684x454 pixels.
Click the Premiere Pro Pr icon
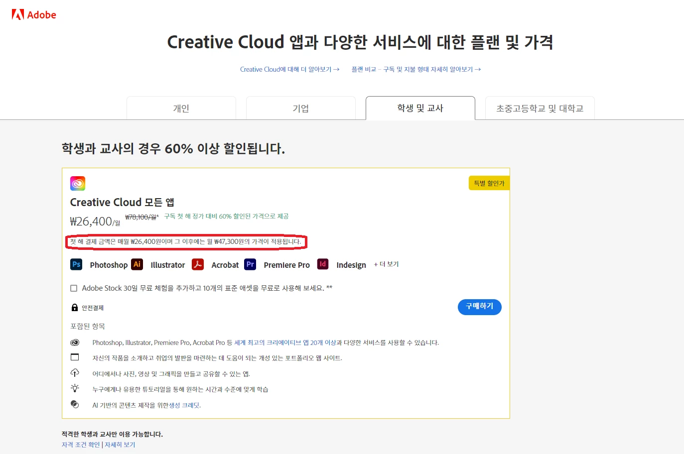(250, 264)
